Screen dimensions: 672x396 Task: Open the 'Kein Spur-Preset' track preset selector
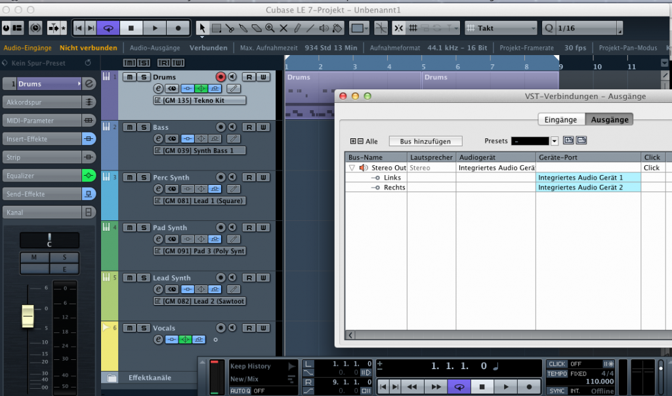pos(39,63)
